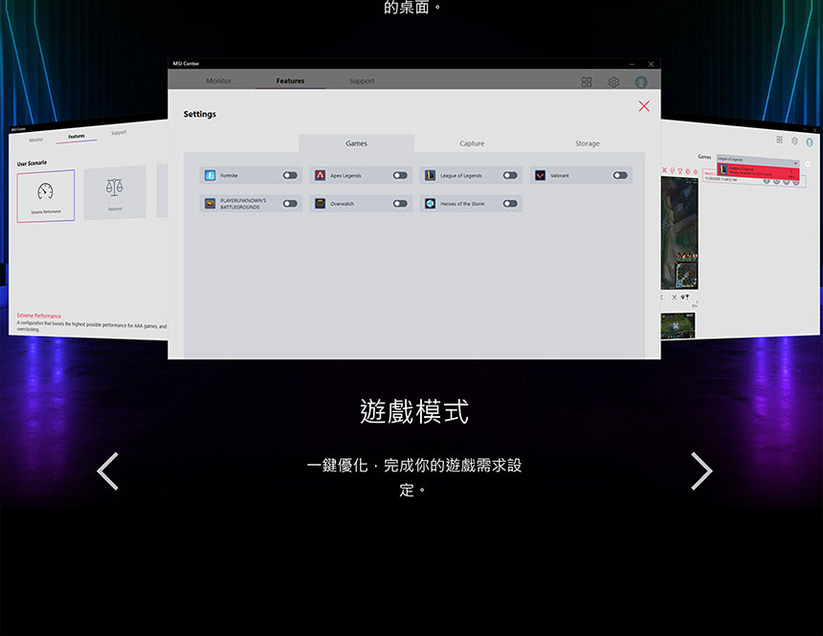Open the user account avatar in center window

[641, 82]
